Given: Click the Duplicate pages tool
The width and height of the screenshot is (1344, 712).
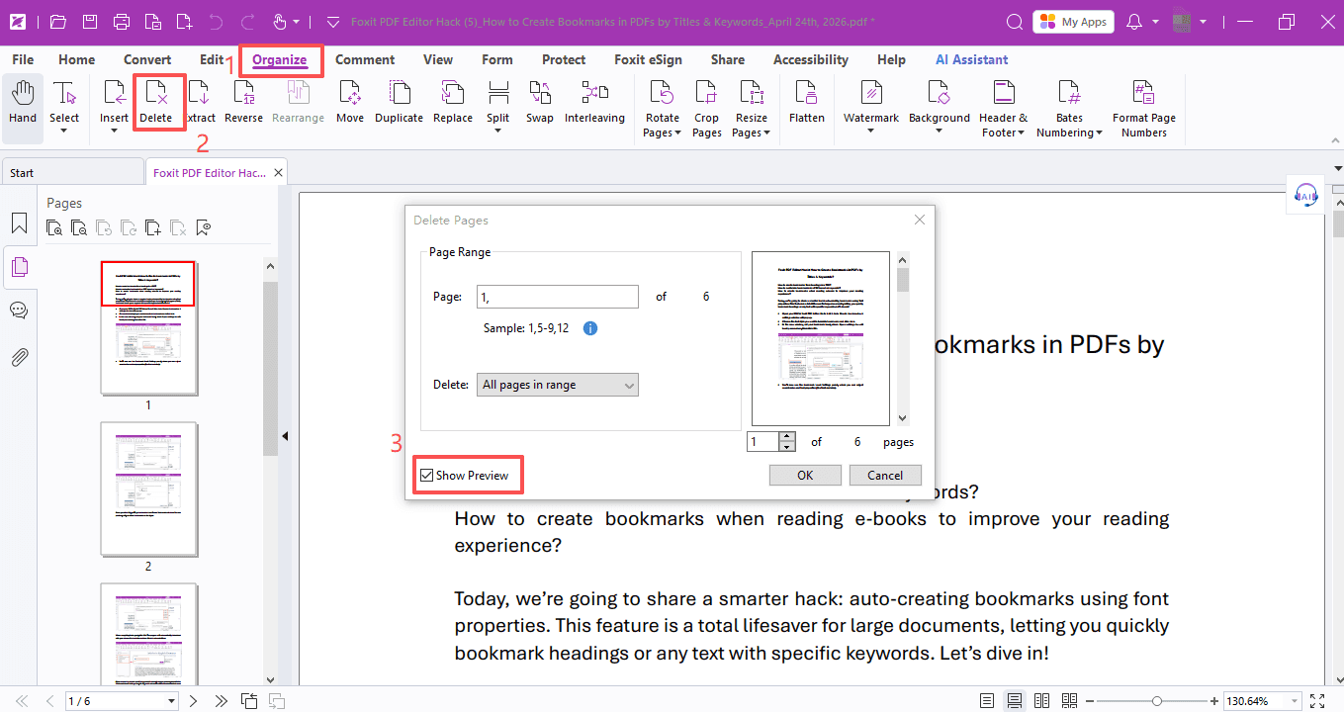Looking at the screenshot, I should 399,103.
